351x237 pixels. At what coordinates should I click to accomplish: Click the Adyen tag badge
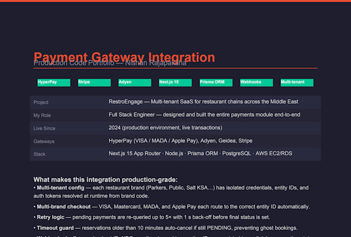pyautogui.click(x=135, y=83)
